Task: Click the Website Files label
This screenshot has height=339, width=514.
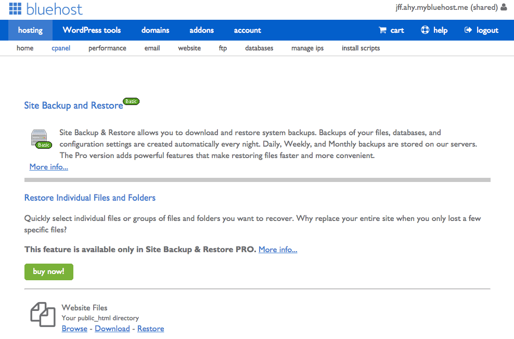Action: tap(84, 308)
